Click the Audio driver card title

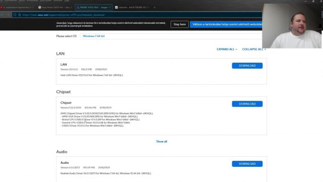click(65, 163)
